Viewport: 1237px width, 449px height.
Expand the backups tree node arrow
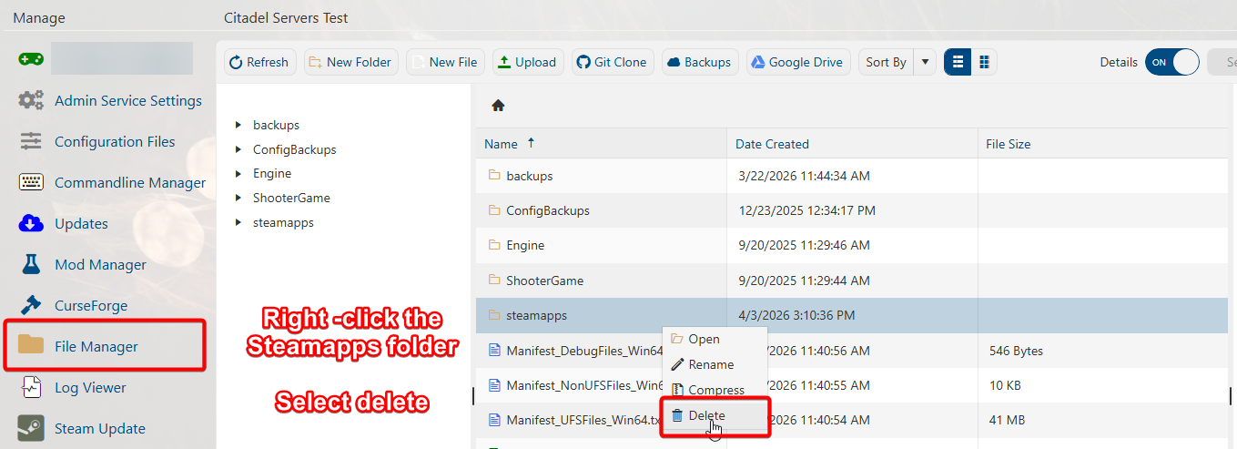(238, 125)
